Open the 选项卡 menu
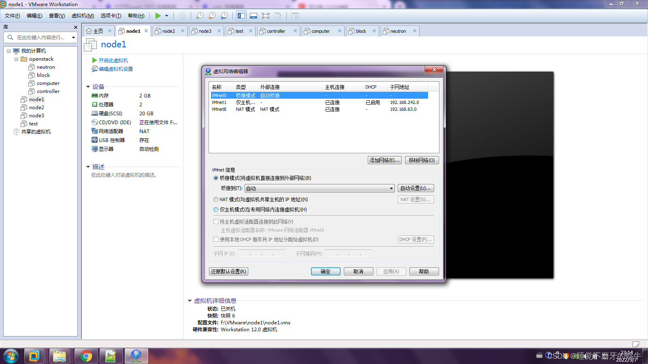 tap(111, 16)
